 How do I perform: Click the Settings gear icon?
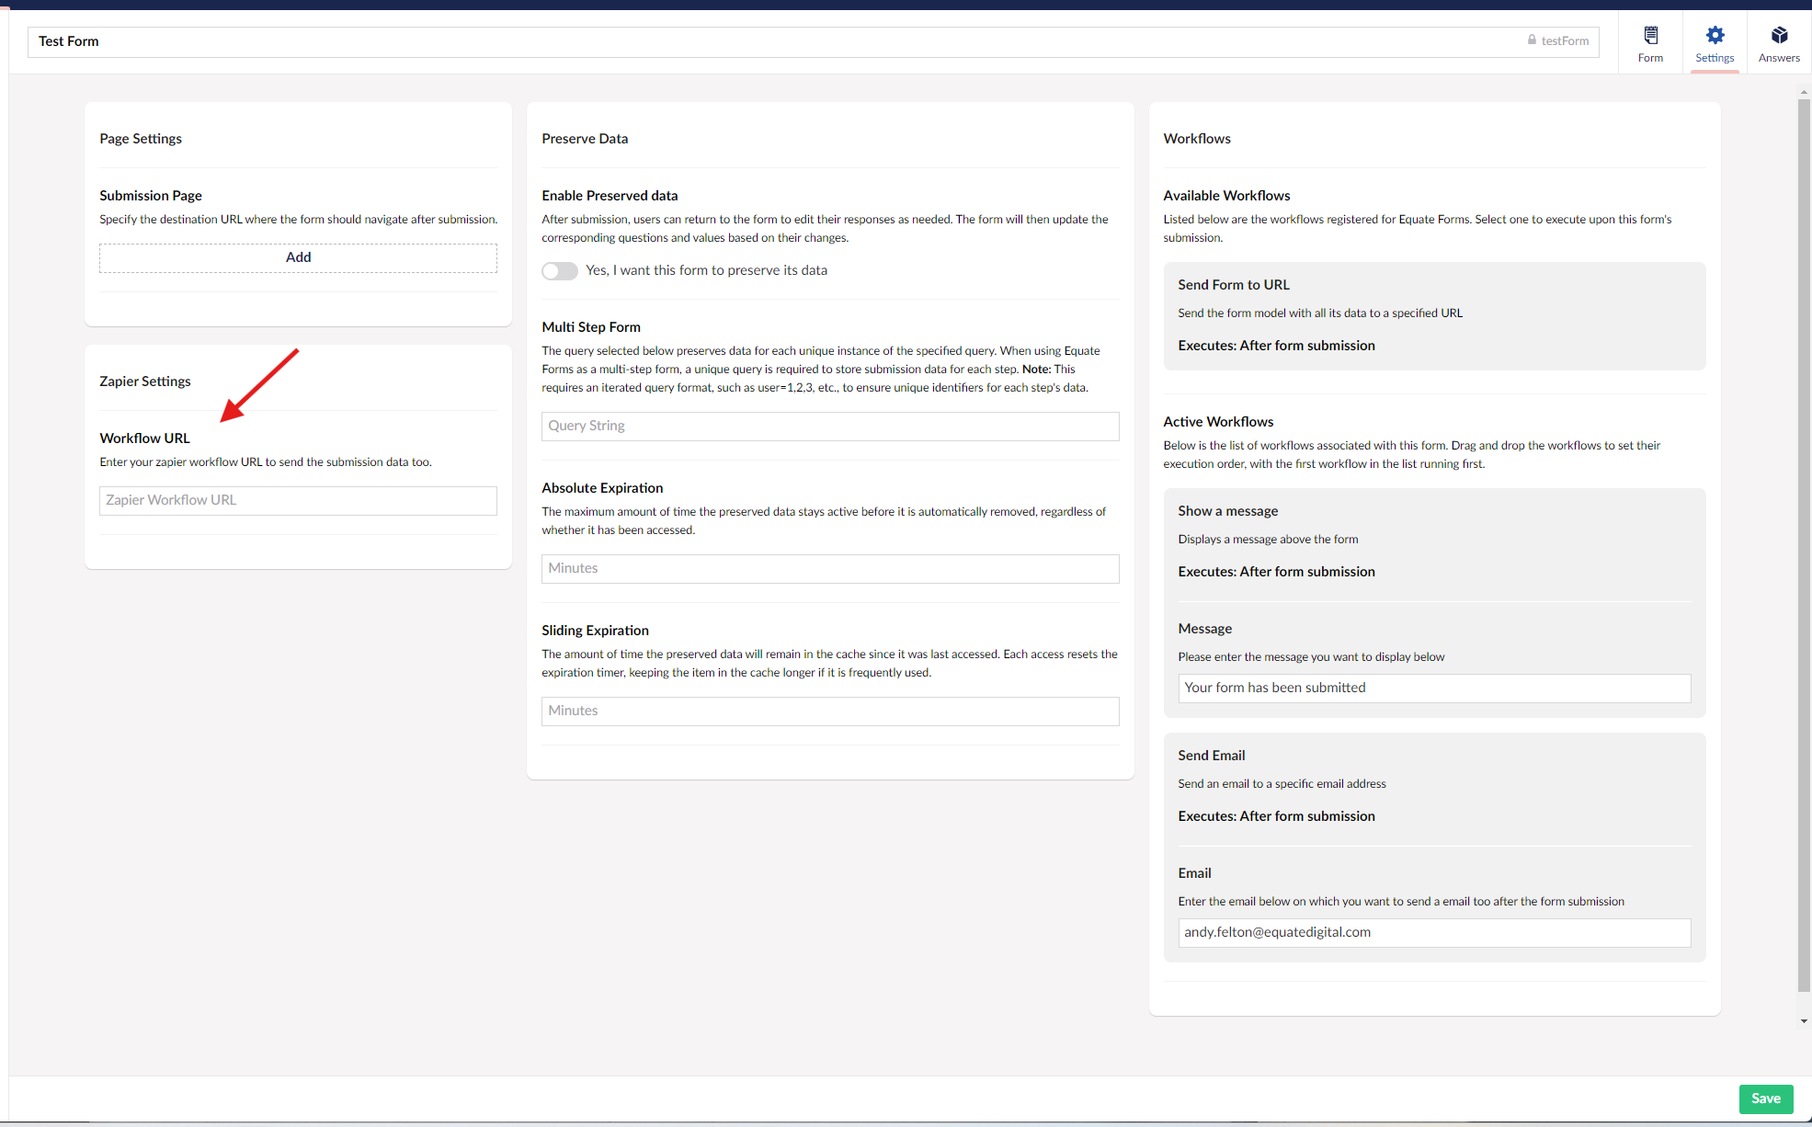point(1715,36)
